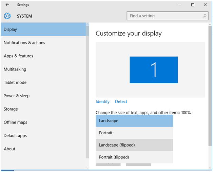213x172 pixels.
Task: Click the search magnifier icon
Action: [x=205, y=16]
